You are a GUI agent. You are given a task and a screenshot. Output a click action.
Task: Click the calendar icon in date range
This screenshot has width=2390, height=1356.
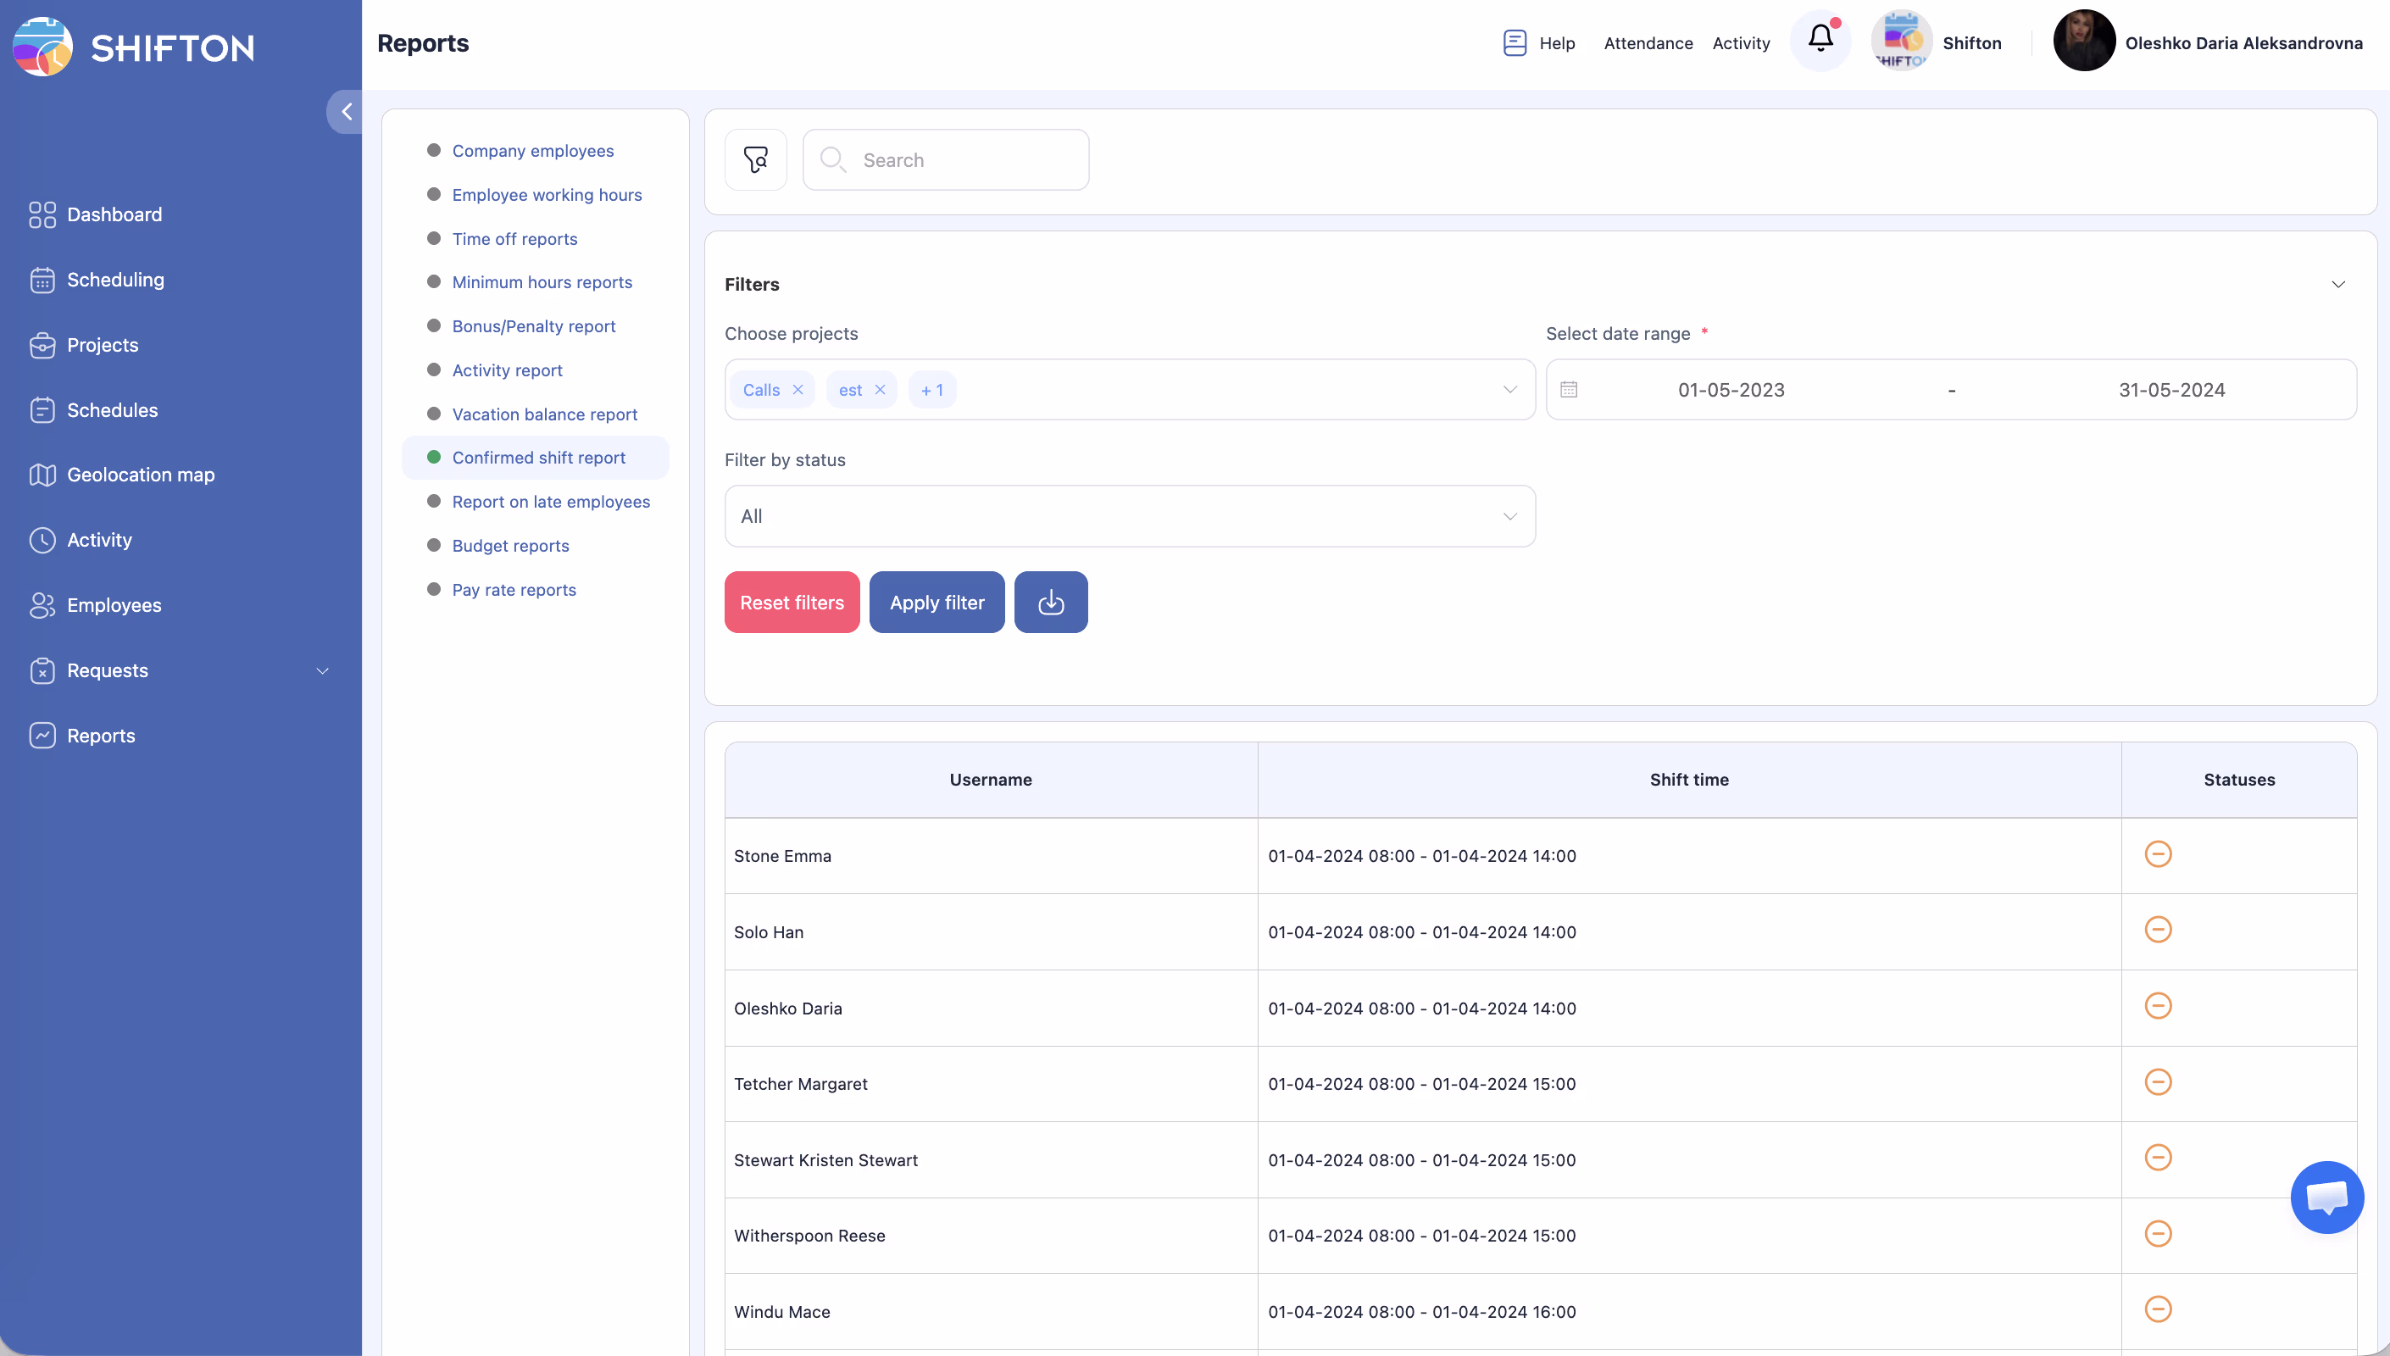(x=1569, y=389)
